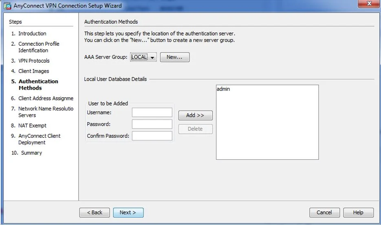Click the Steps panel heading
This screenshot has height=225, width=381.
15,22
